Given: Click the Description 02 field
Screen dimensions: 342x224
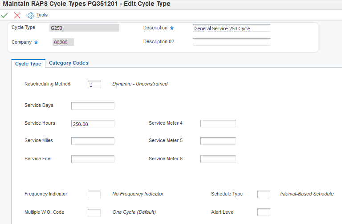Looking at the screenshot, I should click(x=231, y=42).
